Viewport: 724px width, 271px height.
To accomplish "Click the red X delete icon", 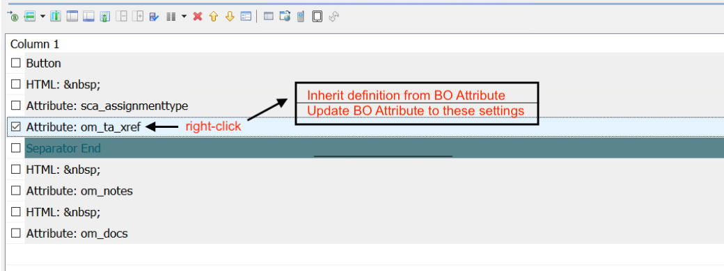I will point(198,17).
